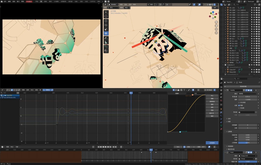Click the 强度/力度 slider in the Hook modifier
Screen dimensions: 261x165
(x=247, y=161)
